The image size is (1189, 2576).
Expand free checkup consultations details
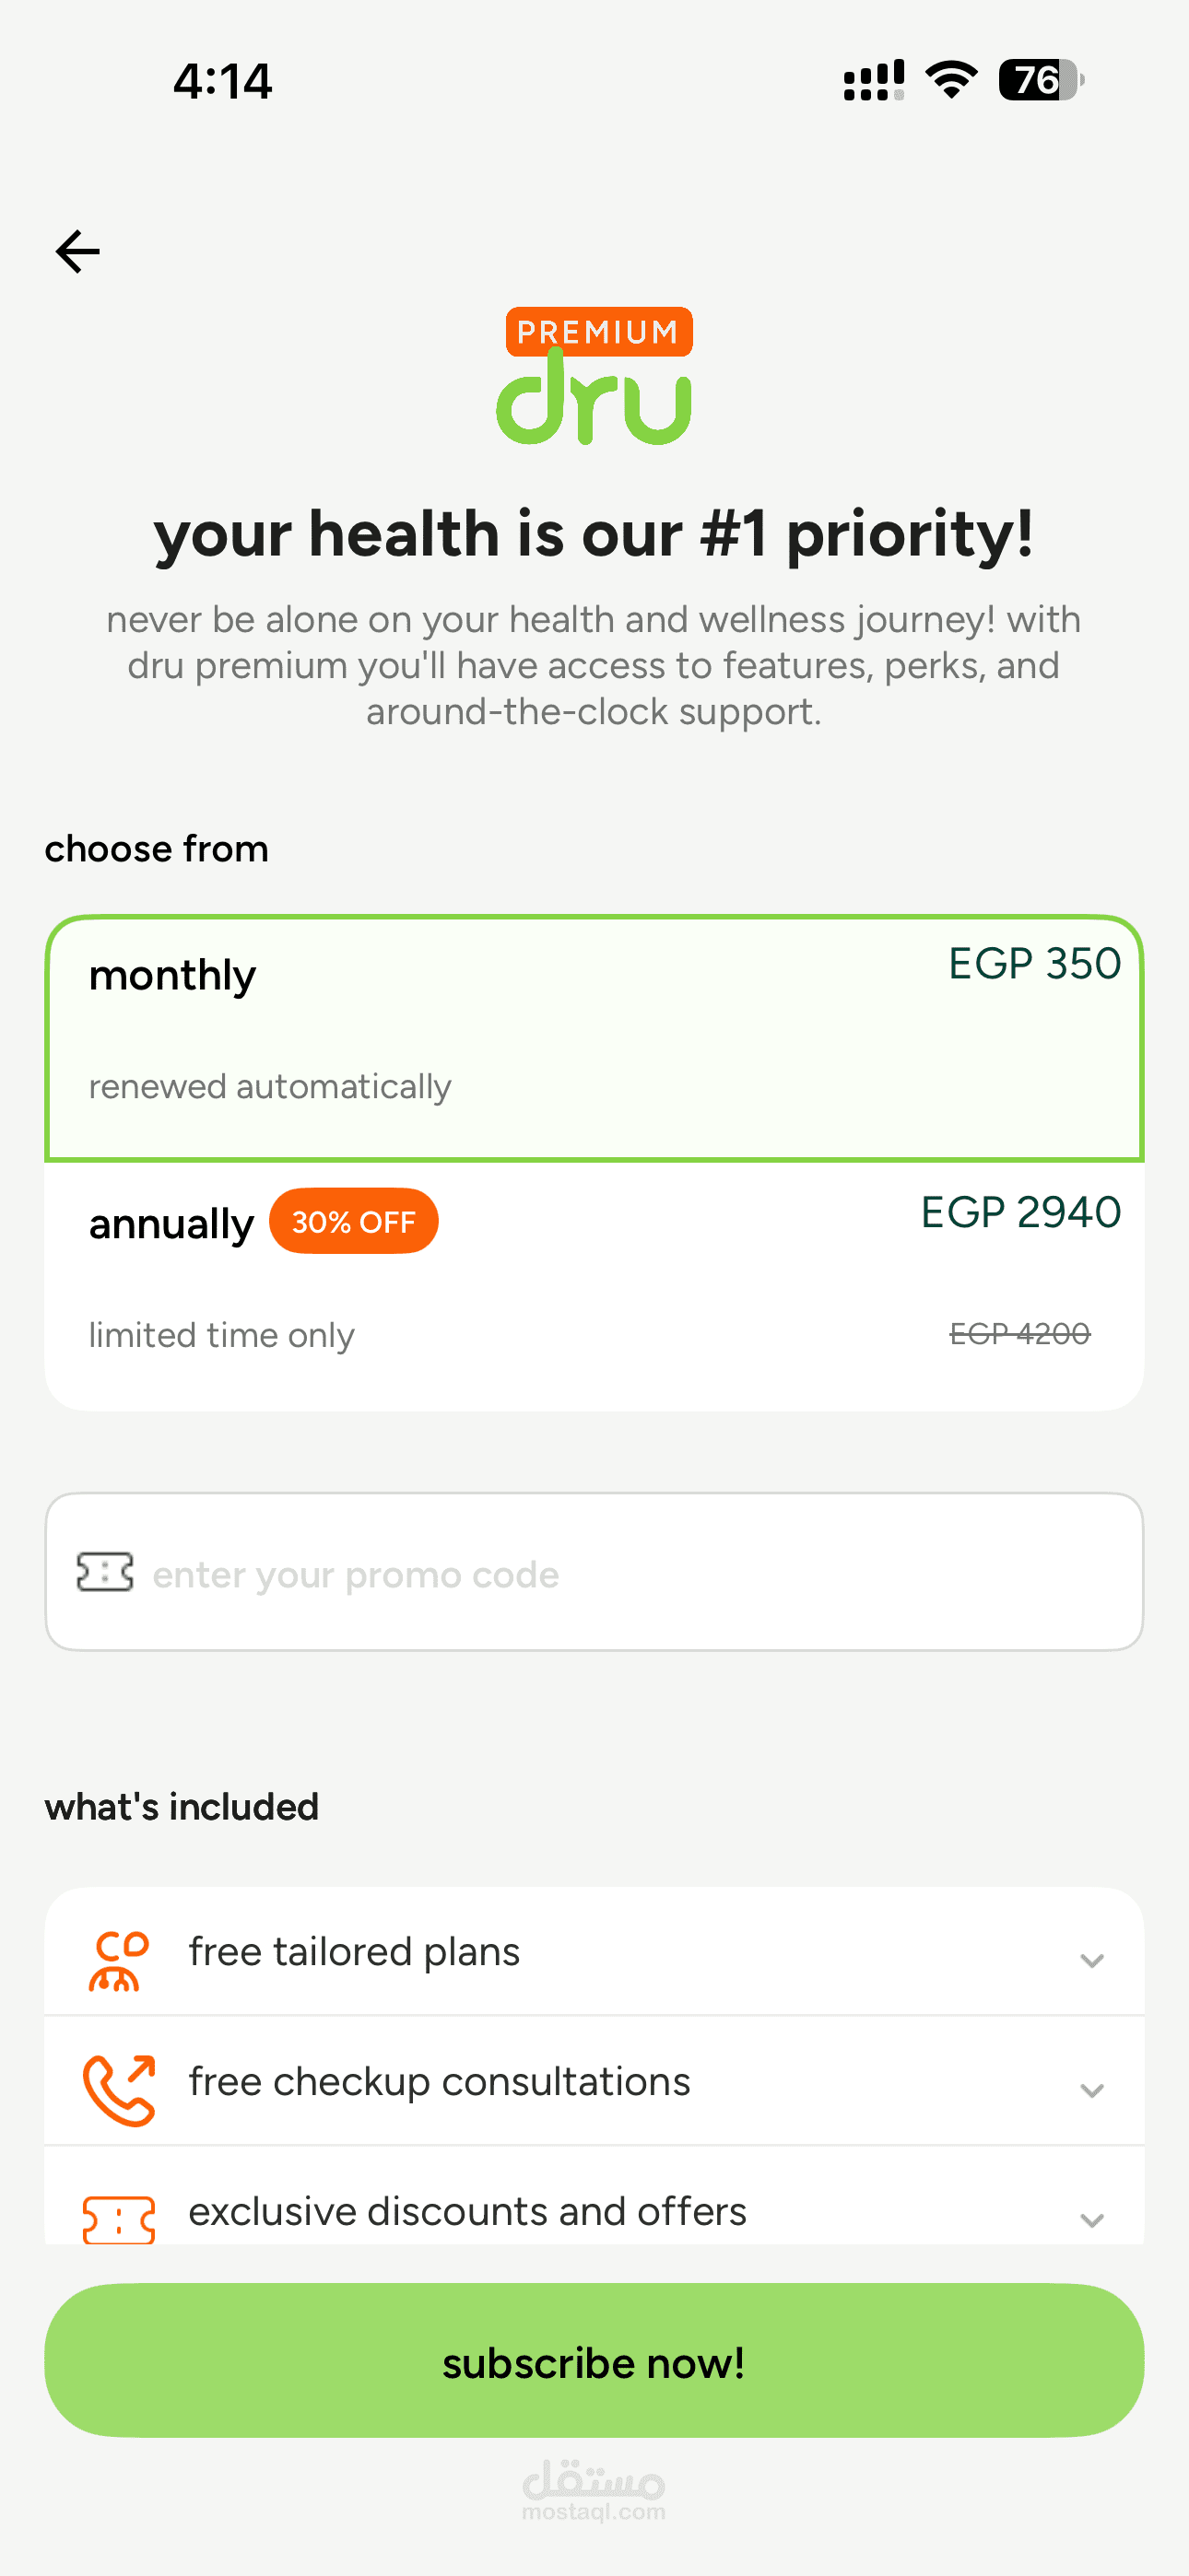click(x=1092, y=2090)
